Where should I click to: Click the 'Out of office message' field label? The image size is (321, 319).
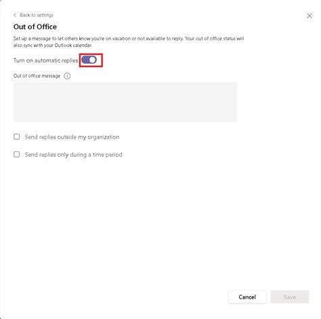(37, 76)
